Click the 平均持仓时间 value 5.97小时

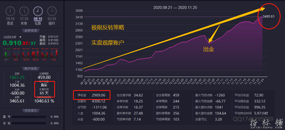(261, 113)
